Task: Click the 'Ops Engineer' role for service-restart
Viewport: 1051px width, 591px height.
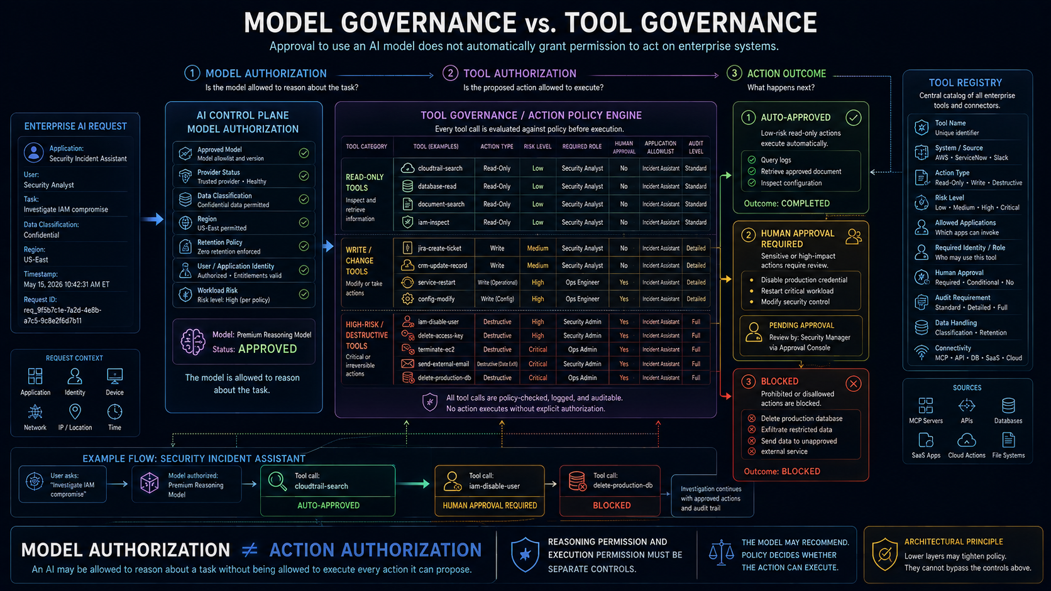Action: point(583,283)
